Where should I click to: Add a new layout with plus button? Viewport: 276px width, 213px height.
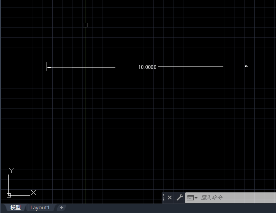click(61, 208)
